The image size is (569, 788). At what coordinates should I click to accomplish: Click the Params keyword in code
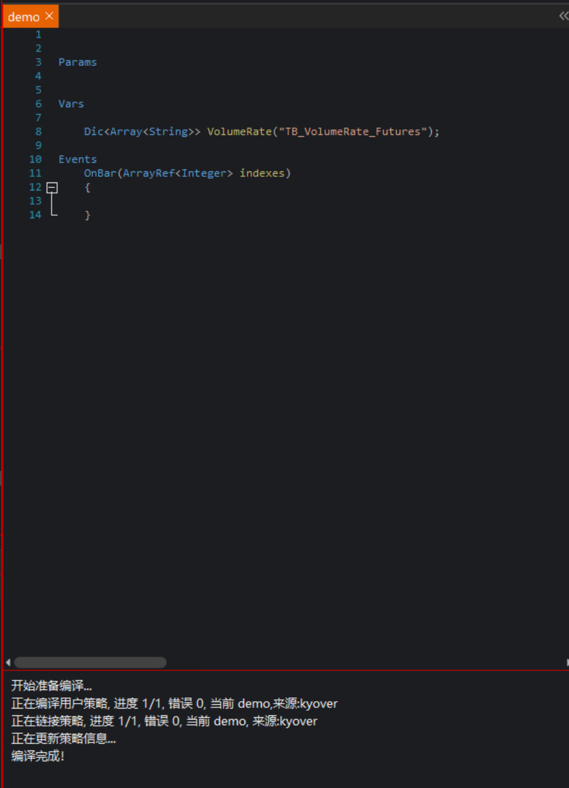[x=78, y=62]
